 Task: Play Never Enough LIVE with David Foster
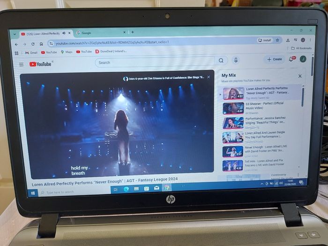click(261, 151)
